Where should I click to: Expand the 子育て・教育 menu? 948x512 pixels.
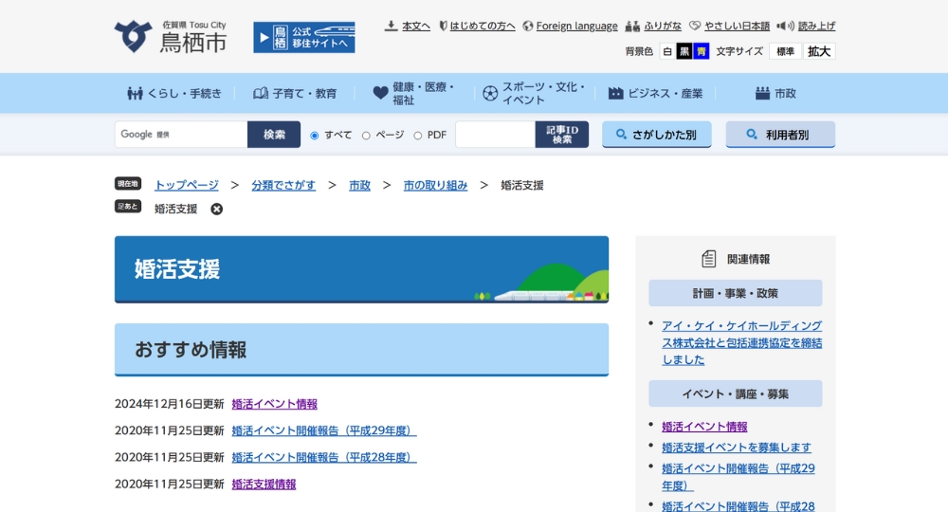[x=295, y=93]
